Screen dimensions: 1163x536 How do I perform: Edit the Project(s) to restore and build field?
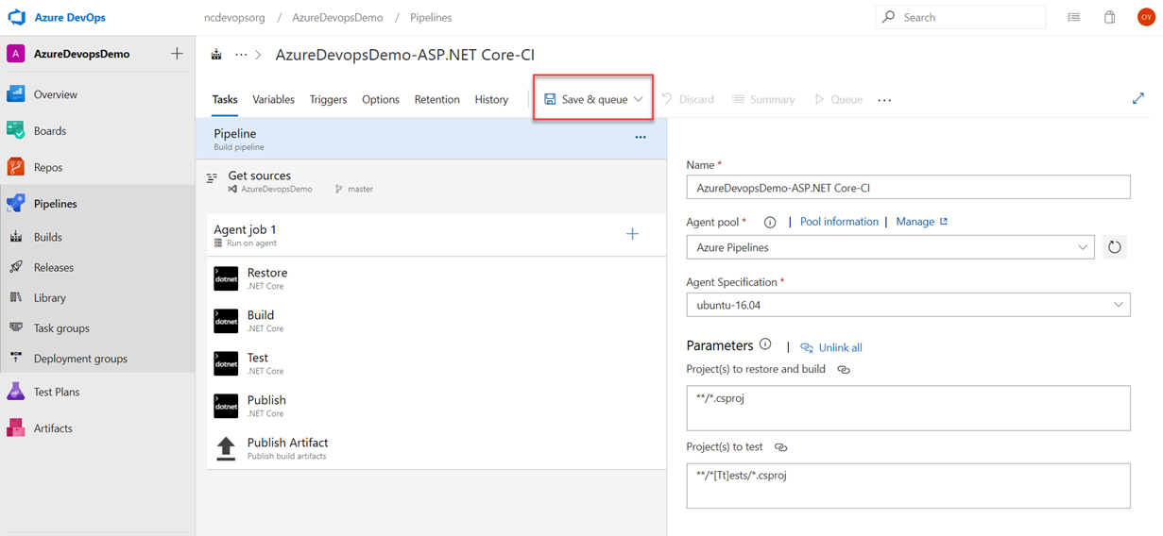908,408
